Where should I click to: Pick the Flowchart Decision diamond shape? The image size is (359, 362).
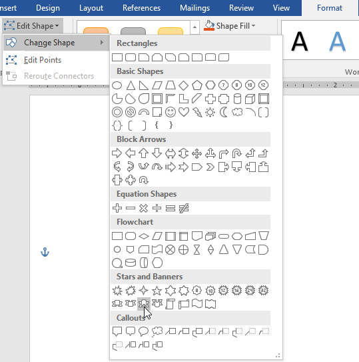click(x=144, y=236)
